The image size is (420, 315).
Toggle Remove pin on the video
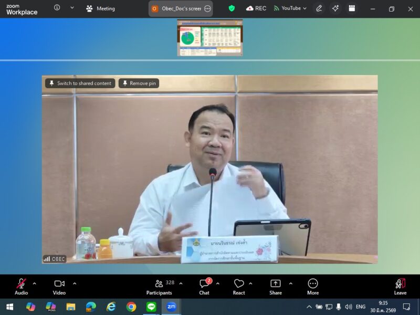click(139, 83)
